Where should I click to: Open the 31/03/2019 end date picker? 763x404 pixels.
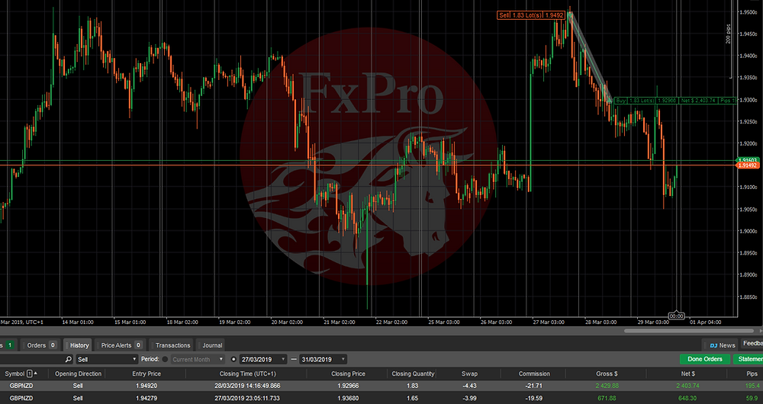pyautogui.click(x=323, y=359)
